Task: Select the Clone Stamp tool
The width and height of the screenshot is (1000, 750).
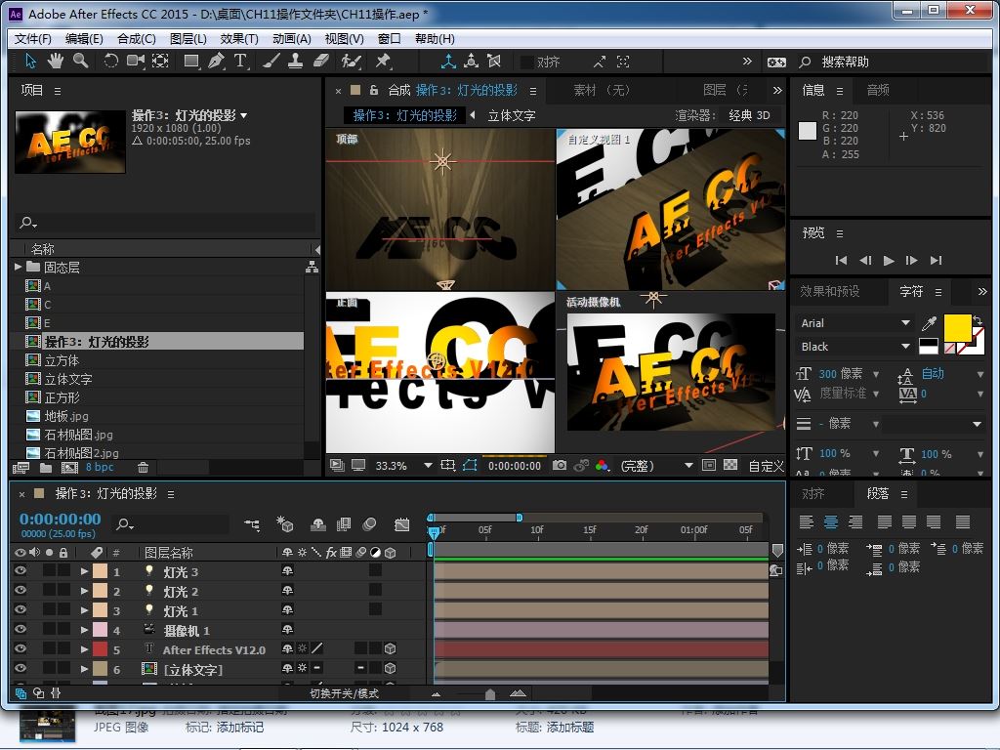Action: [295, 62]
